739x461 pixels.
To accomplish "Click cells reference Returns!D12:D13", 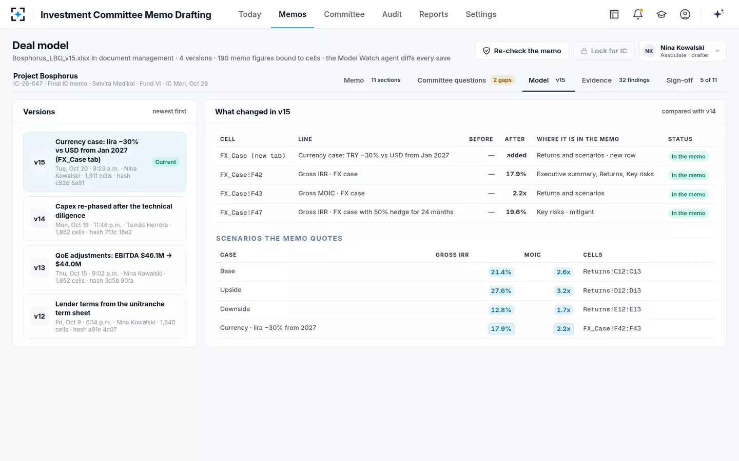I will pyautogui.click(x=612, y=290).
